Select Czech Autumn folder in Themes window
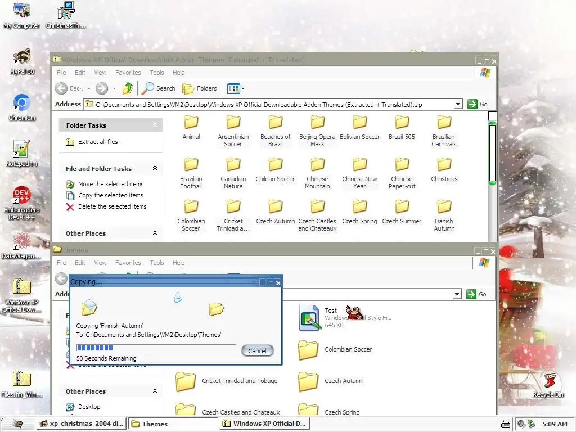Image resolution: width=576 pixels, height=432 pixels. [x=331, y=381]
